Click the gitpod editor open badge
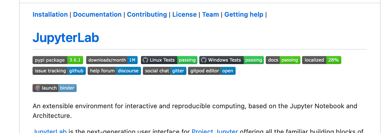The image size is (390, 133). click(212, 71)
